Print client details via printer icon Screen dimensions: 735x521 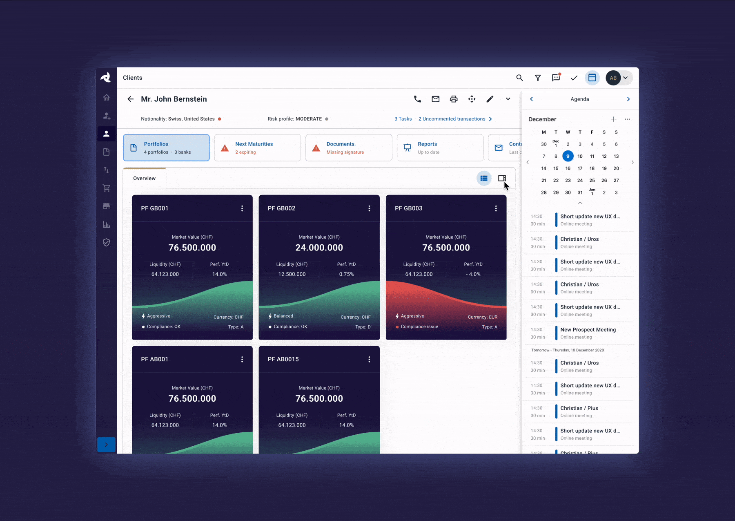[454, 99]
